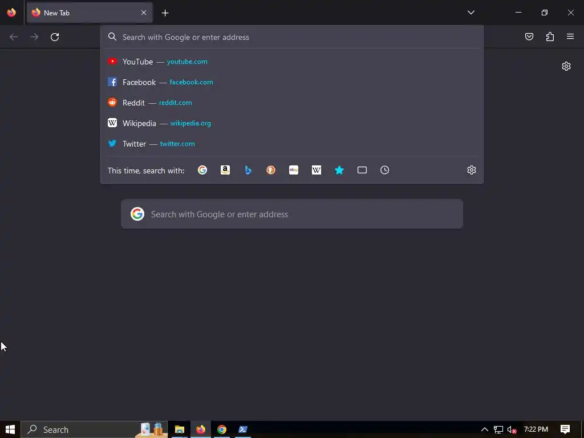584x438 pixels.
Task: Click facebook.com link text
Action: click(192, 82)
